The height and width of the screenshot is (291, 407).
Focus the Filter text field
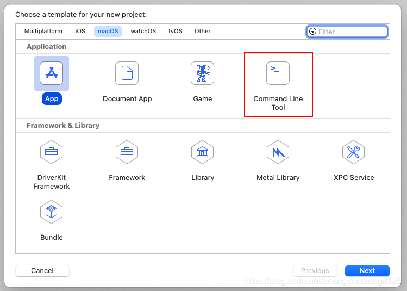(347, 32)
